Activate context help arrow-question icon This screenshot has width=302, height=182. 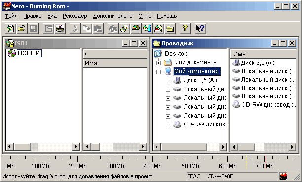click(x=200, y=29)
